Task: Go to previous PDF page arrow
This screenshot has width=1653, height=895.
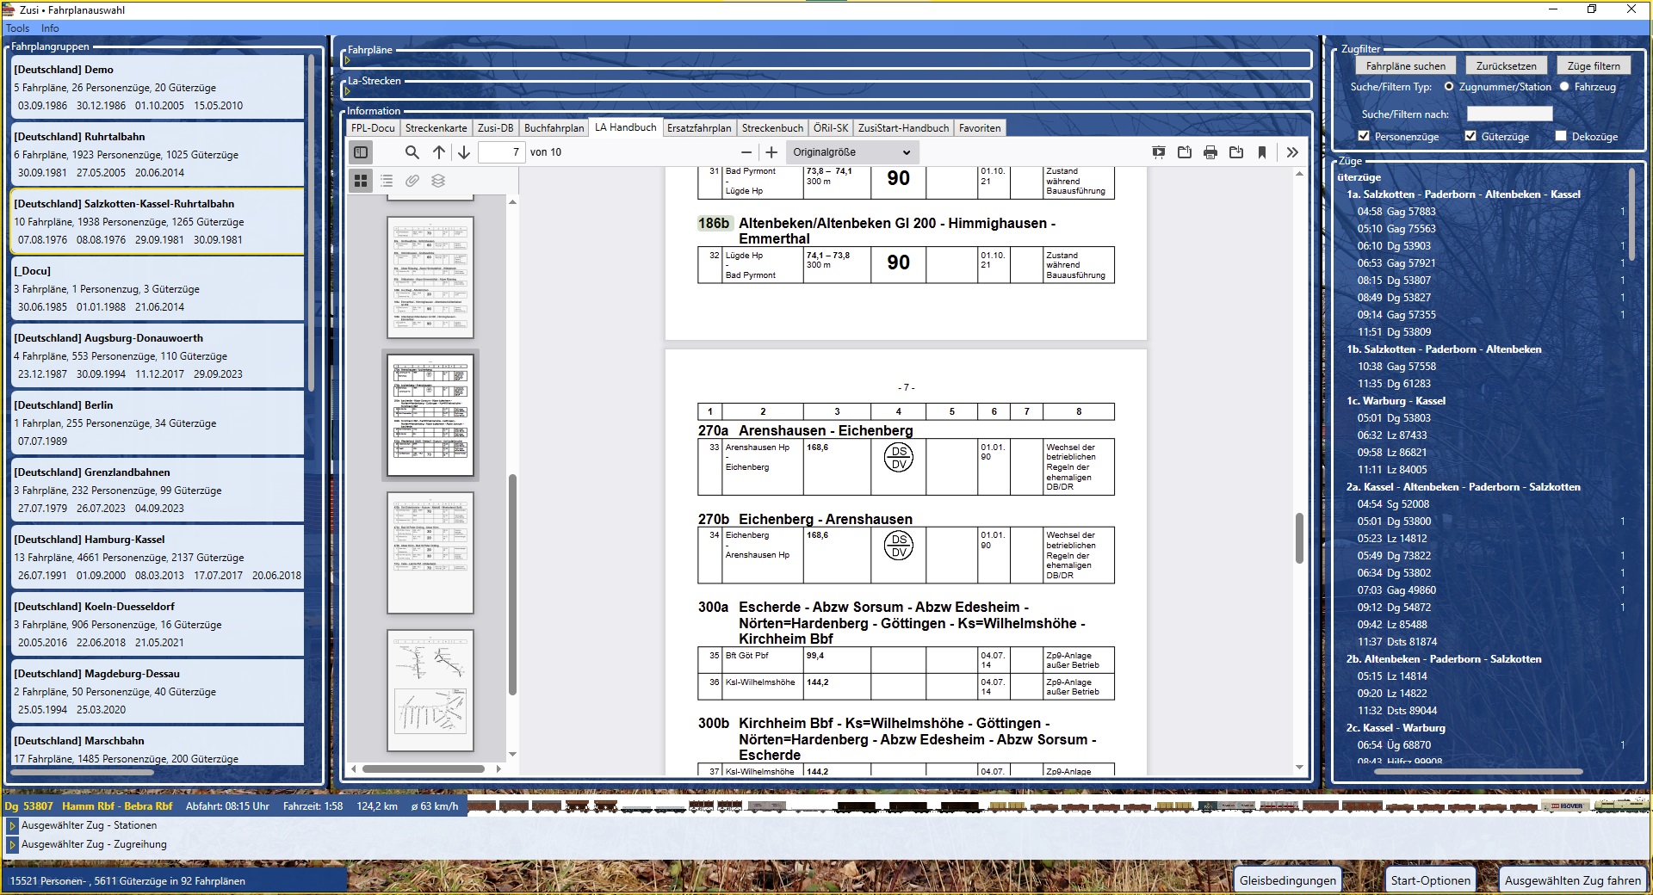Action: tap(439, 152)
